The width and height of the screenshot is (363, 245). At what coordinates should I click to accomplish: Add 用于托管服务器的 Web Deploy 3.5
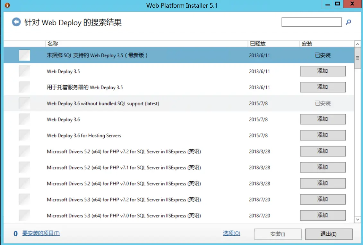[323, 87]
